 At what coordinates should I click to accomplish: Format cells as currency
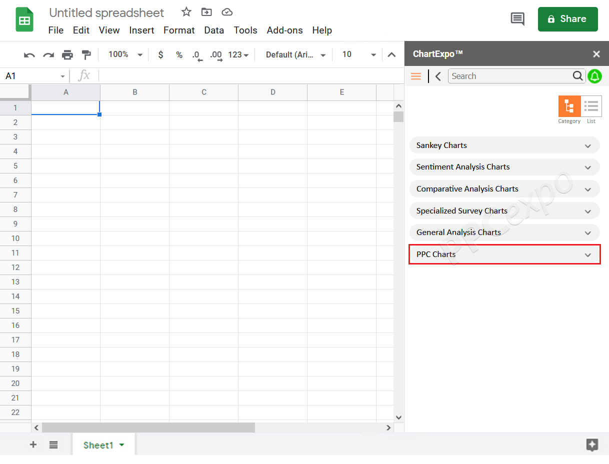tap(160, 55)
